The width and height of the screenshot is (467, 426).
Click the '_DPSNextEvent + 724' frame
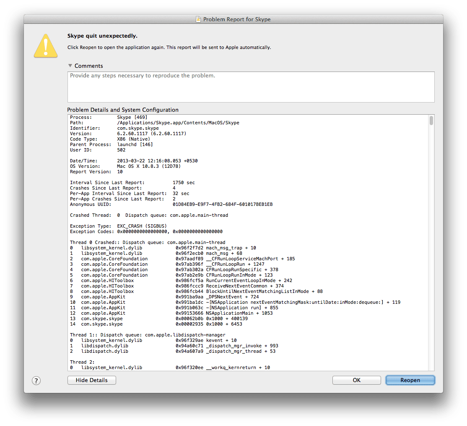point(164,297)
